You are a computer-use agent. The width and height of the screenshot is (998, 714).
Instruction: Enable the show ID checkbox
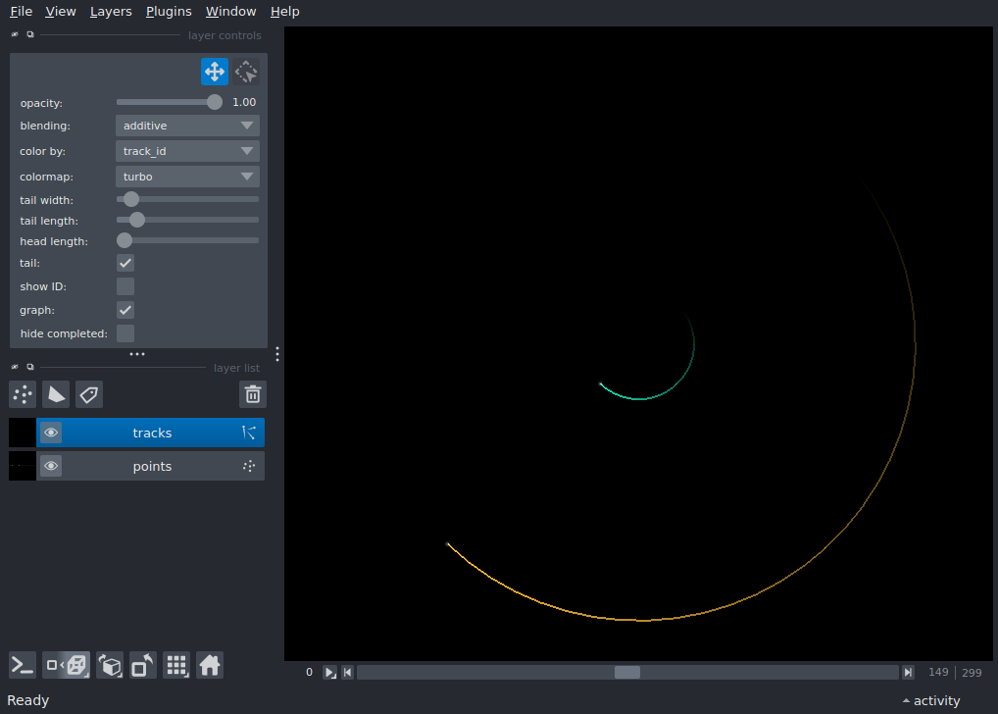pos(125,286)
